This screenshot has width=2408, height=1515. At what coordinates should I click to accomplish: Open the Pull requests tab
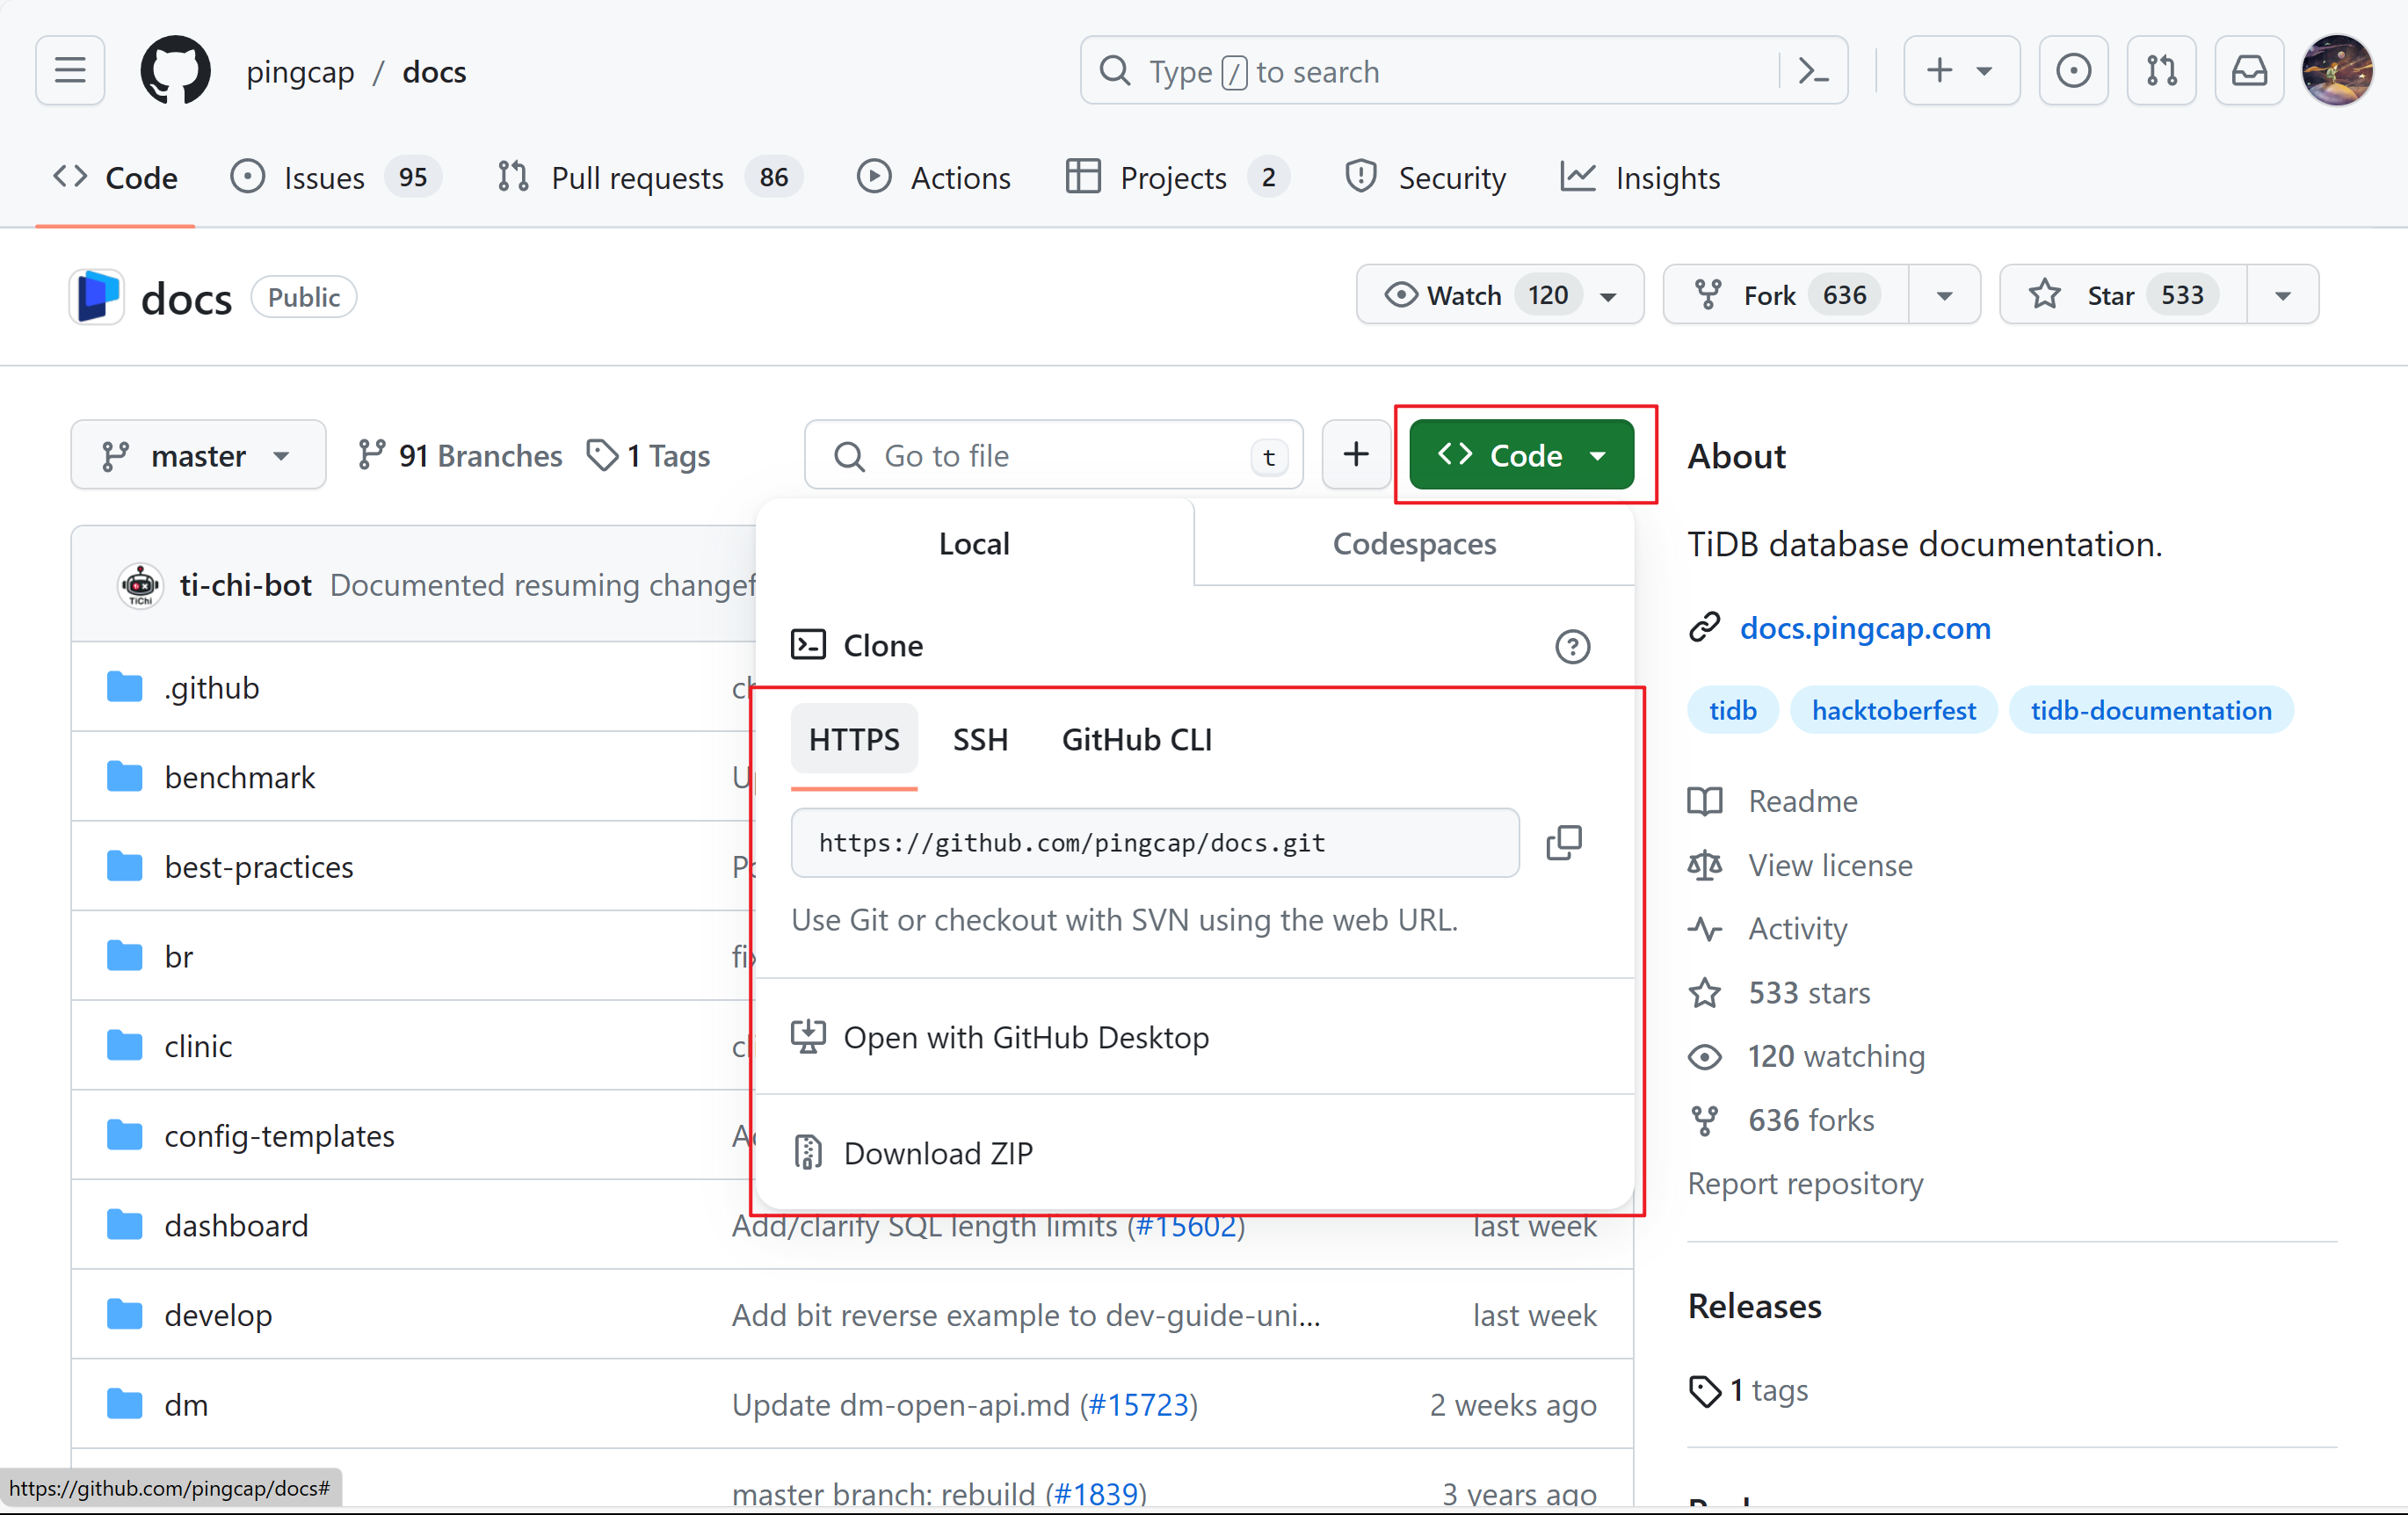(x=649, y=178)
